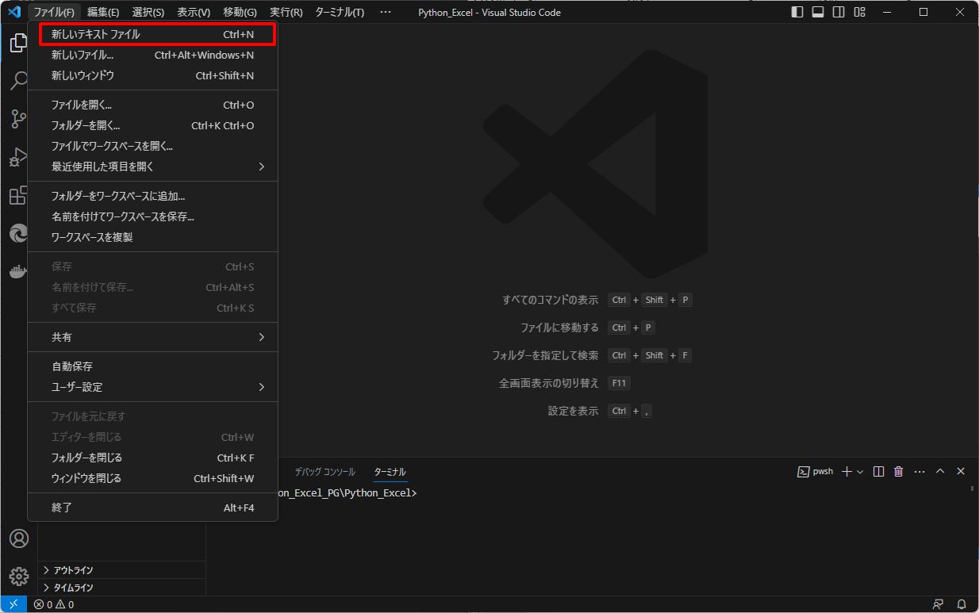This screenshot has width=979, height=613.
Task: Click the remote window indicator in status bar
Action: point(13,604)
